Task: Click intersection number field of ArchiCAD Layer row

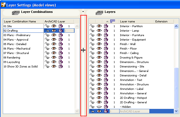Action: (x=114, y=111)
